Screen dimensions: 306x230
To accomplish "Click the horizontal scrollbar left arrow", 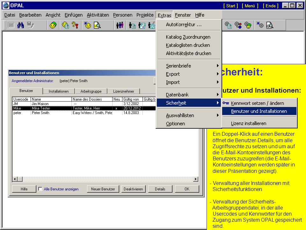I will [x=15, y=179].
